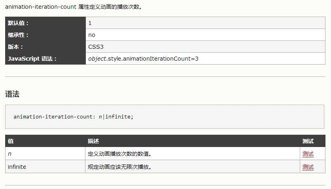Click the 描述 column header
This screenshot has width=331, height=189.
click(193, 141)
